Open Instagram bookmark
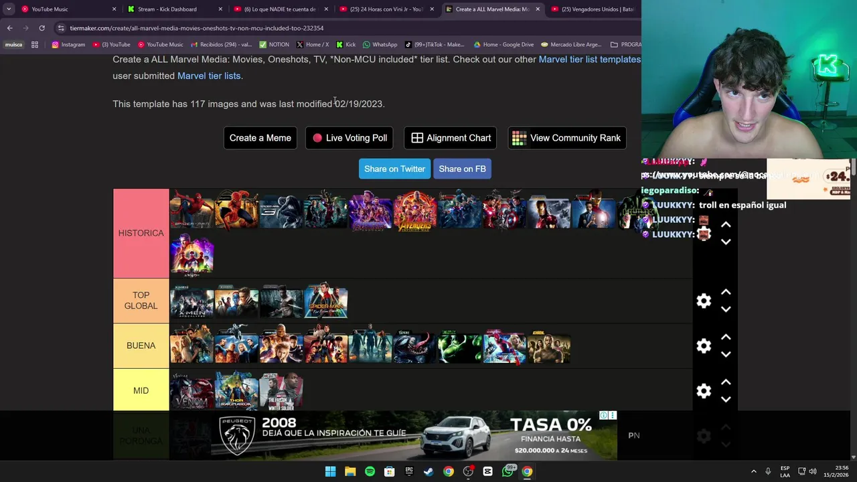 click(x=68, y=45)
